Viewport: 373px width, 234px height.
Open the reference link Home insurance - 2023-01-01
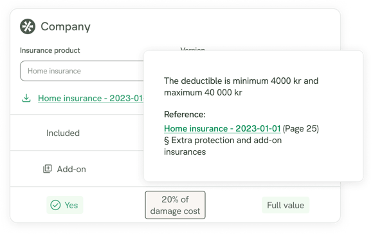click(222, 128)
